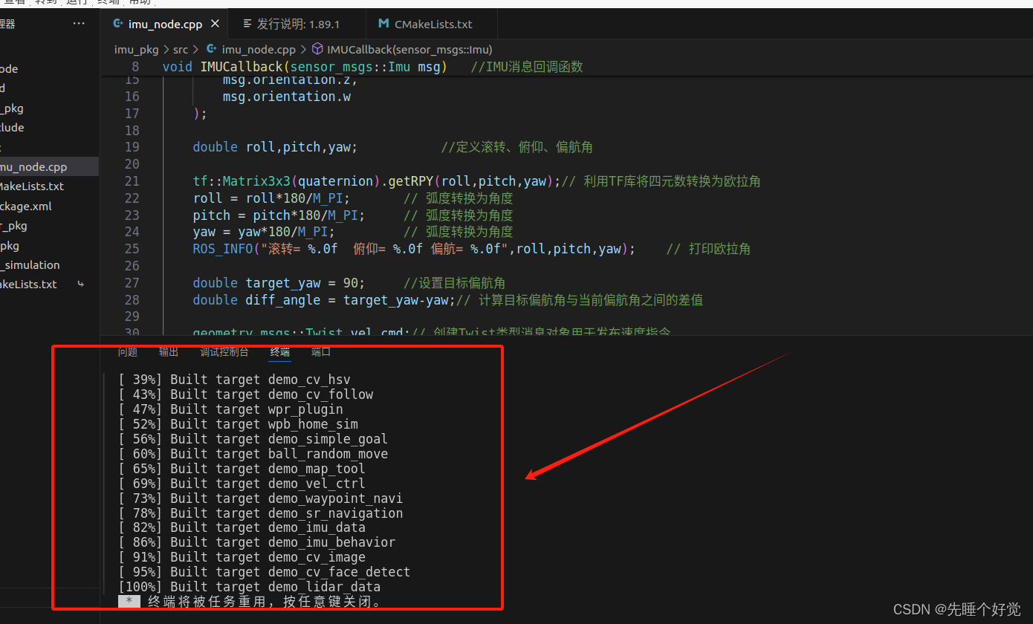
Task: Click 'pitch = pitch*180/M_PI;' line
Action: tap(279, 215)
